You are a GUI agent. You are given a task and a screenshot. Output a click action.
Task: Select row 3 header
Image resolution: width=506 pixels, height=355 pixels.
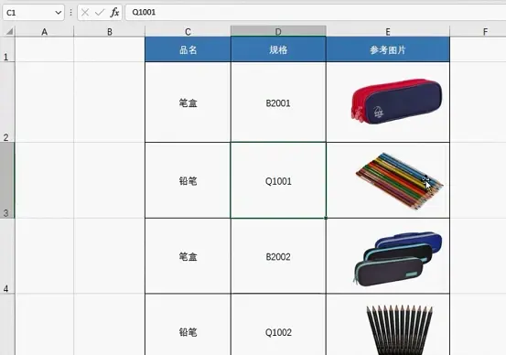[7, 180]
